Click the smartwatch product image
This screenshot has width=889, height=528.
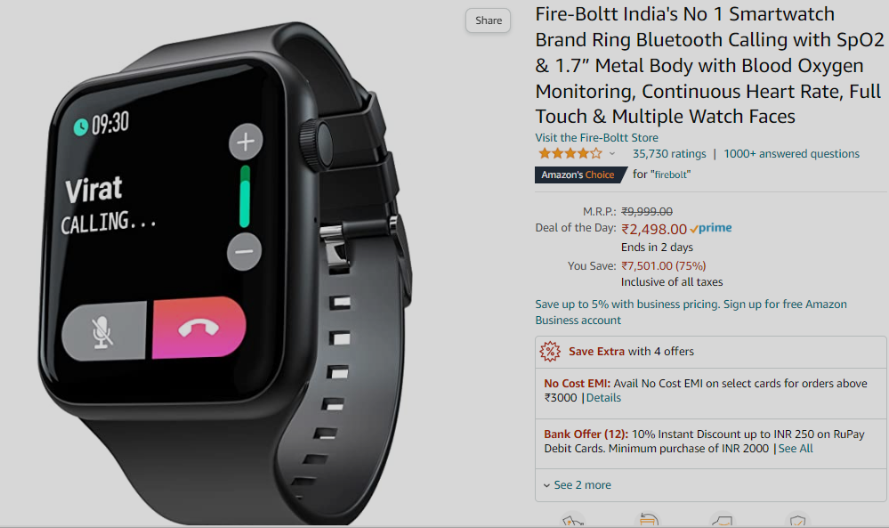point(227,272)
